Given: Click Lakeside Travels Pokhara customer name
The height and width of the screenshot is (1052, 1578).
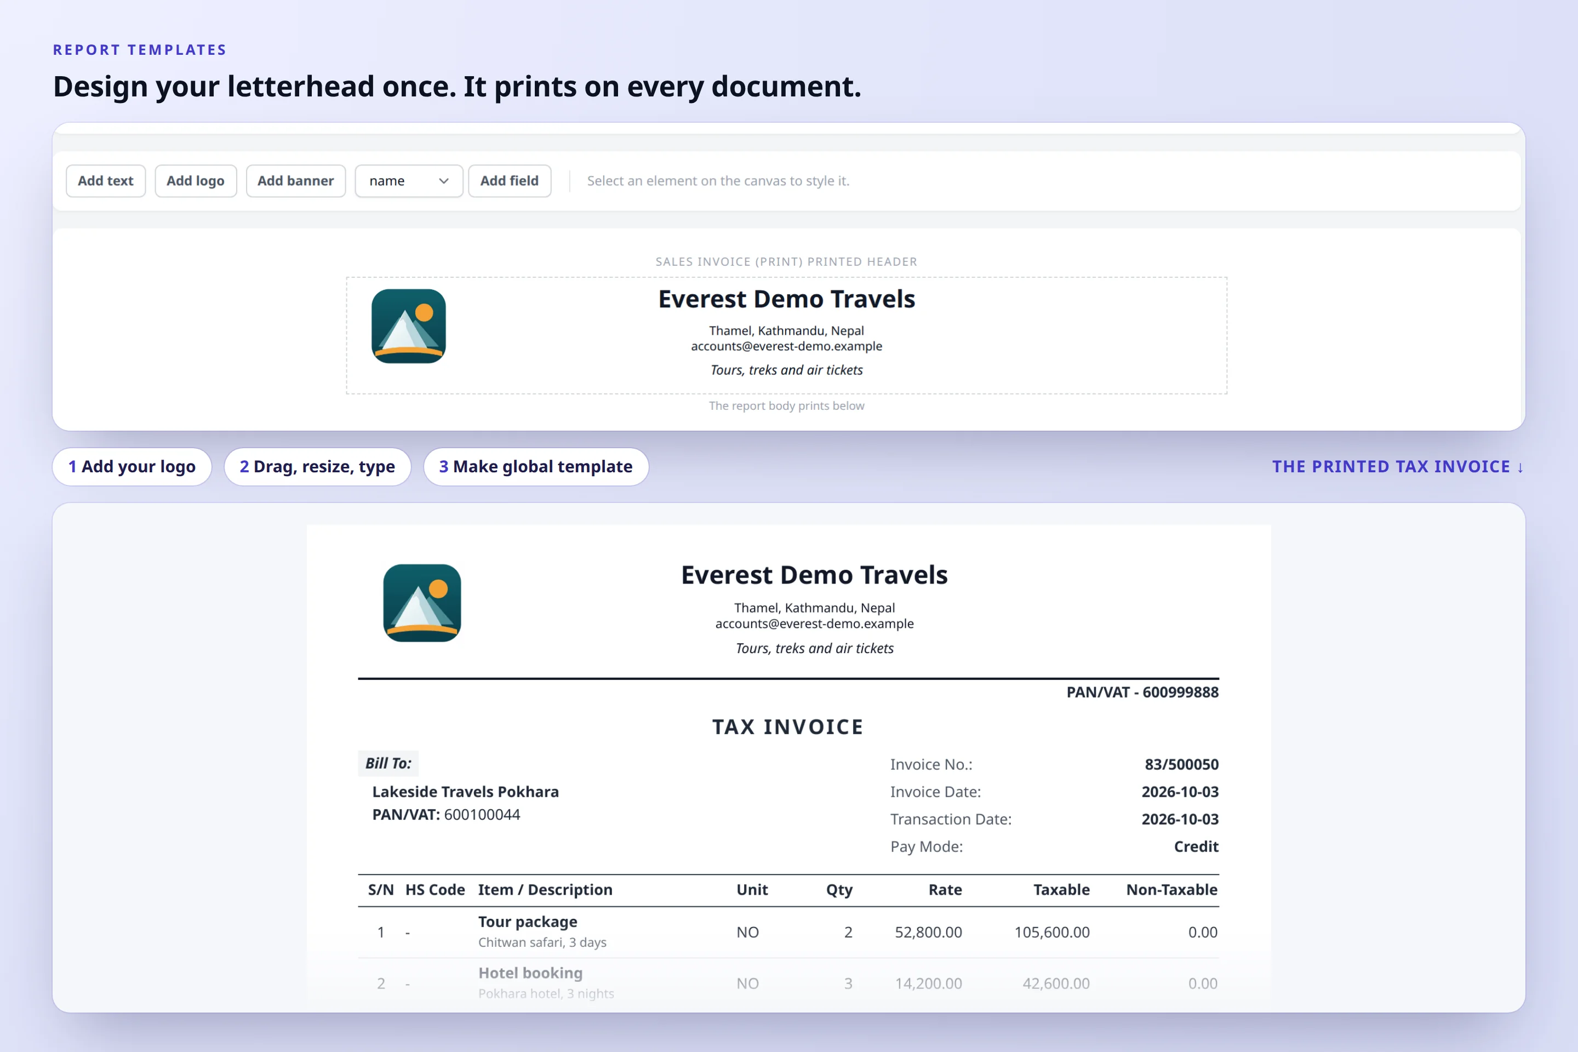Looking at the screenshot, I should (466, 792).
